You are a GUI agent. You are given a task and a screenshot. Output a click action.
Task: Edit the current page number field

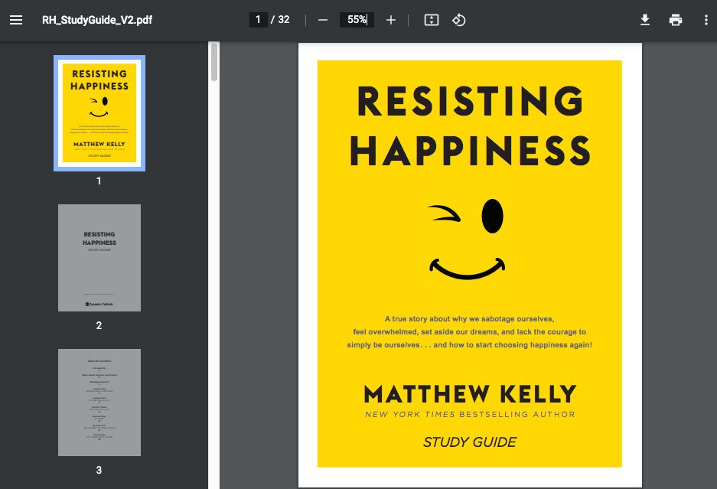point(259,20)
